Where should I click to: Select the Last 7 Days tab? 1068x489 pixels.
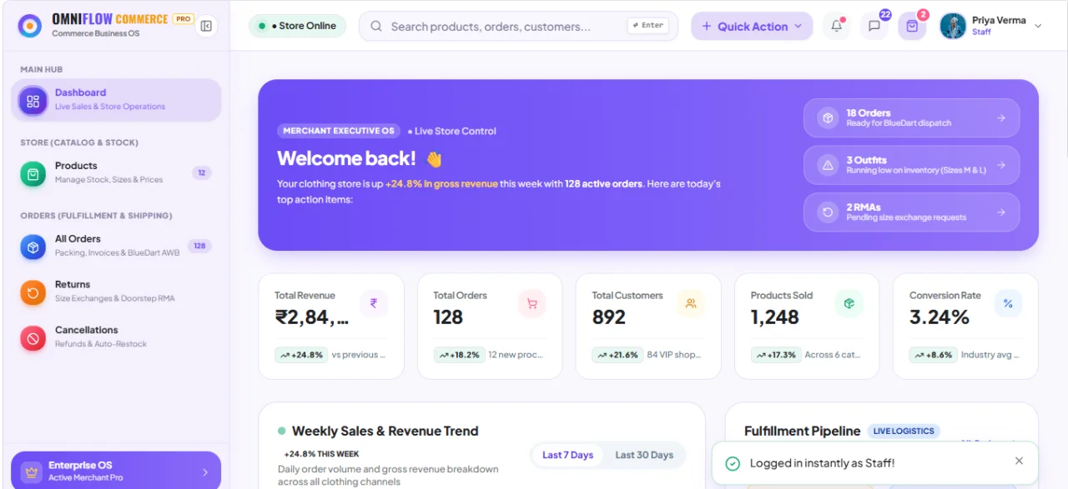click(567, 455)
